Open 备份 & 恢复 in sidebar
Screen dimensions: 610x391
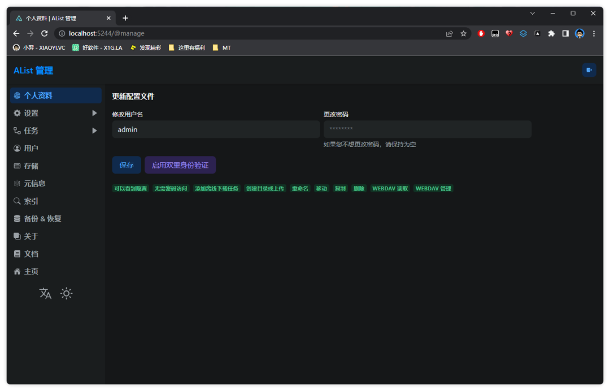[x=42, y=219]
